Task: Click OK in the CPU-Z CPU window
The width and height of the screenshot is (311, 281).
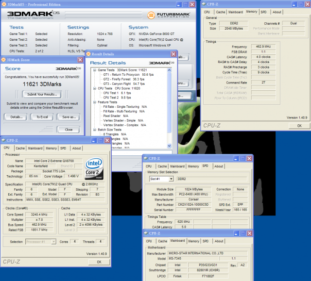Action: 99,262
